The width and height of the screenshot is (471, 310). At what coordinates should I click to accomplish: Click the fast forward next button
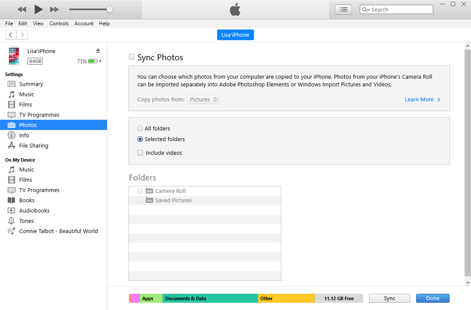[x=54, y=9]
